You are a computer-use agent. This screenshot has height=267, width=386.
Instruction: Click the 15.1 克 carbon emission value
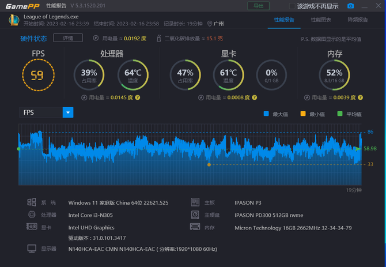[214, 39]
